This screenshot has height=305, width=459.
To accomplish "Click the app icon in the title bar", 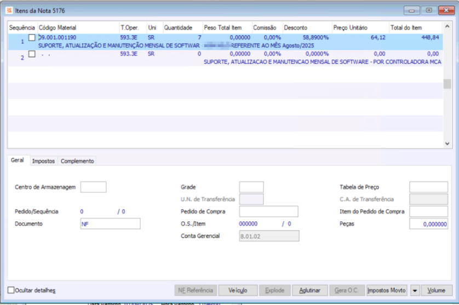I will (9, 10).
